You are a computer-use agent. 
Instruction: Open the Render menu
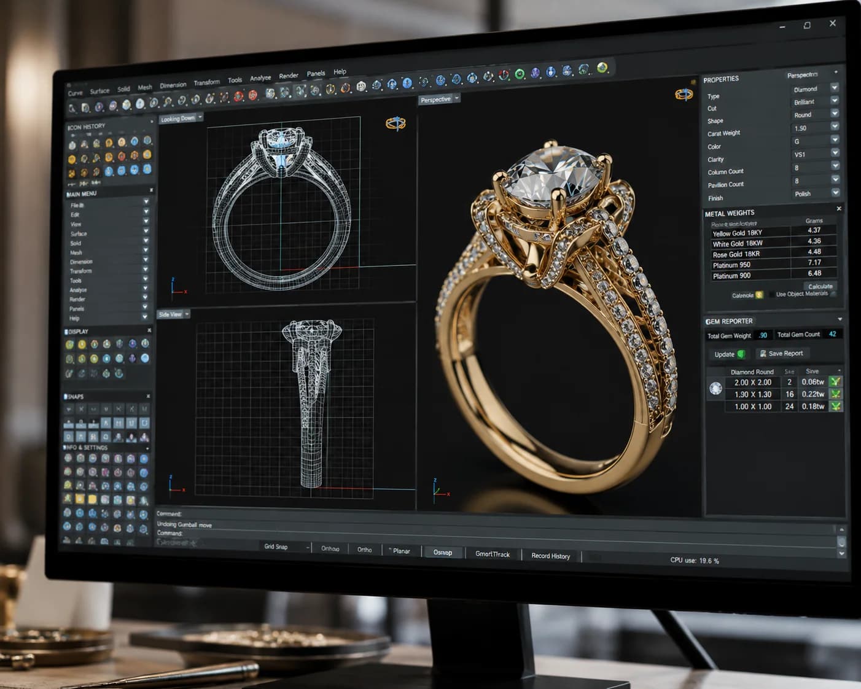(x=289, y=76)
